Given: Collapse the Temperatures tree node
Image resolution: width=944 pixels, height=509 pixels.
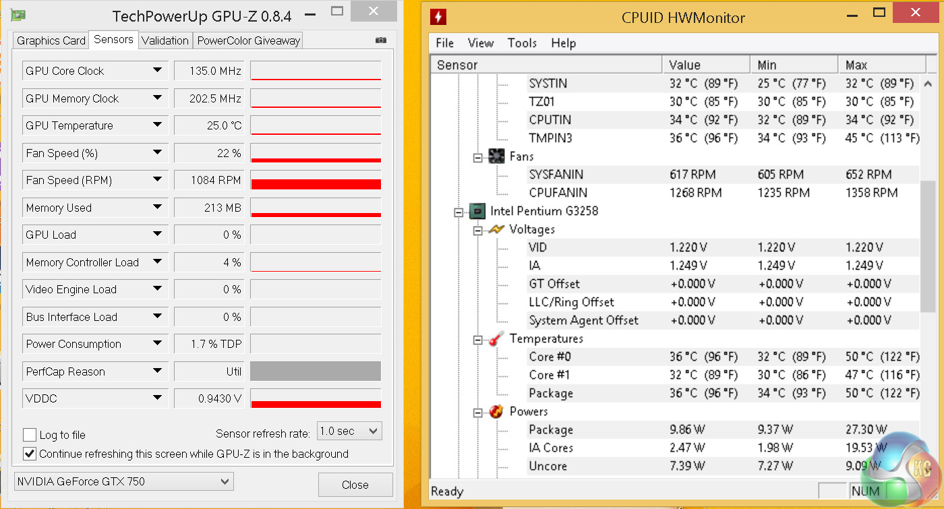Looking at the screenshot, I should tap(478, 339).
